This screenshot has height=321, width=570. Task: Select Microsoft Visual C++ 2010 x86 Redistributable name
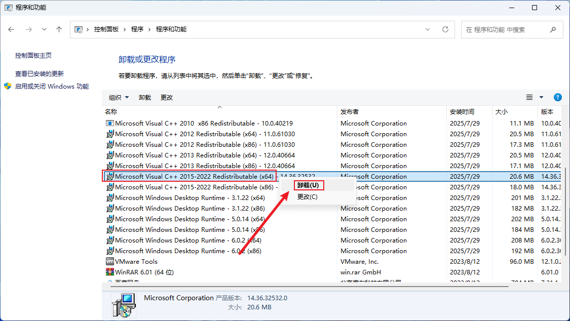coord(204,124)
